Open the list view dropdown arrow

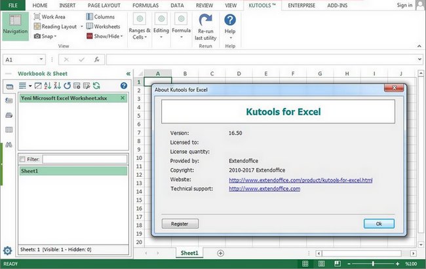click(30, 86)
